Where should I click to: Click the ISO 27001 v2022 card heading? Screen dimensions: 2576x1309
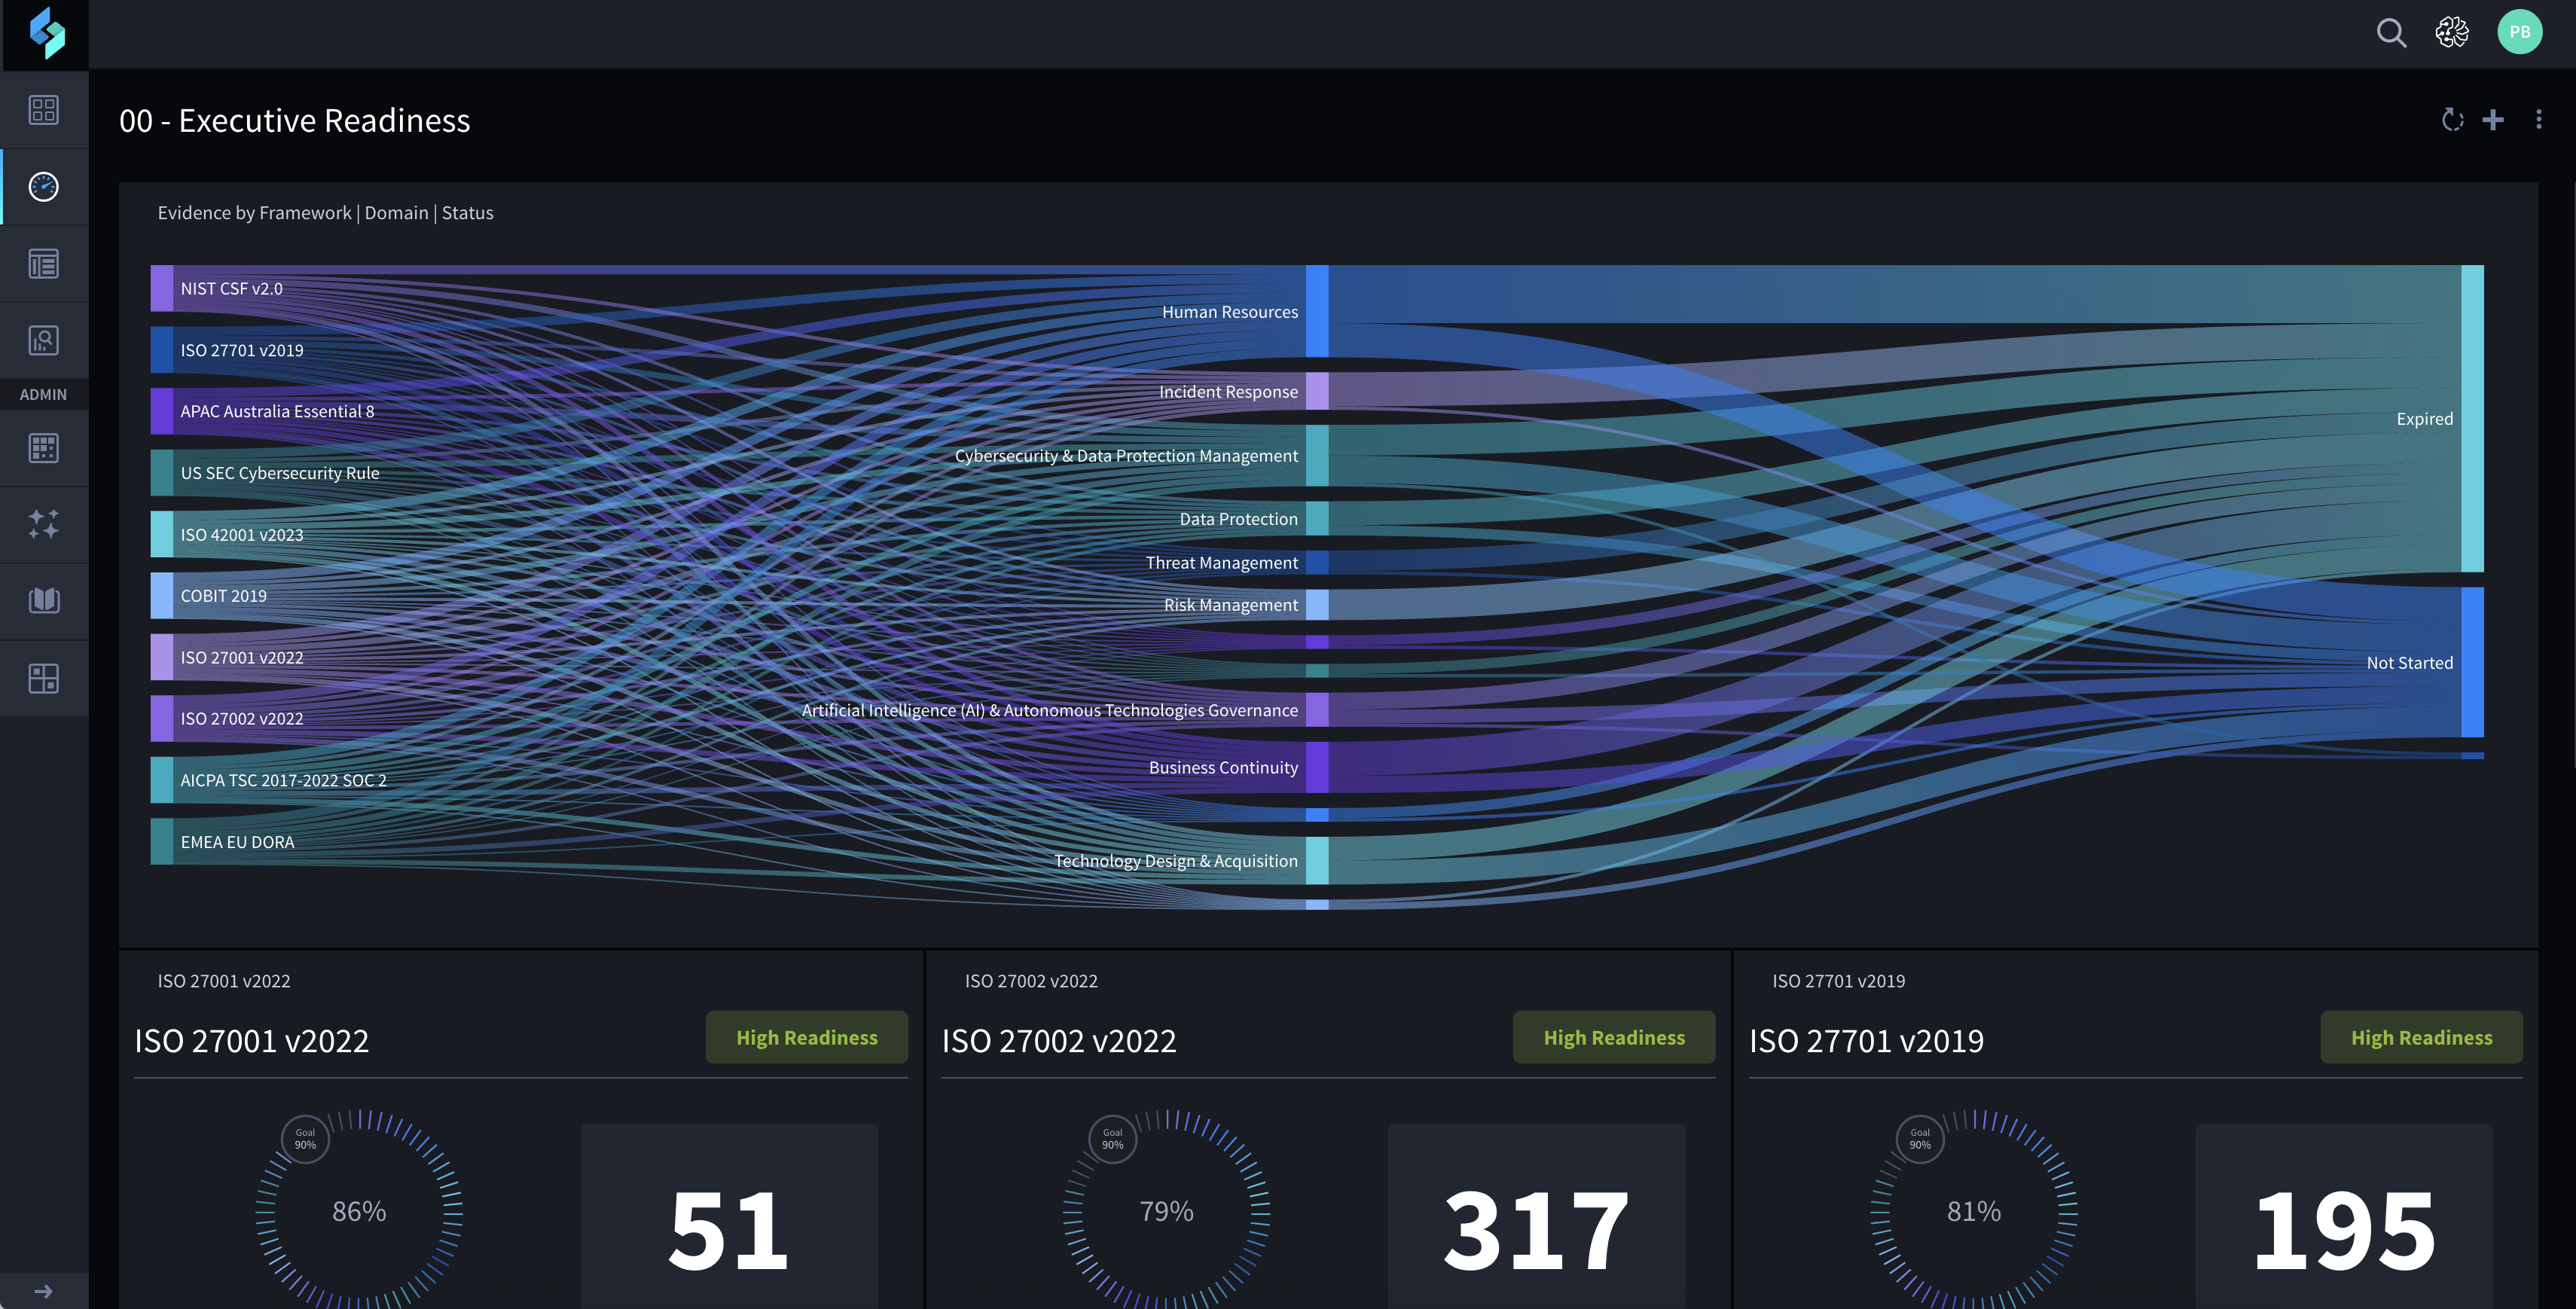coord(252,1040)
